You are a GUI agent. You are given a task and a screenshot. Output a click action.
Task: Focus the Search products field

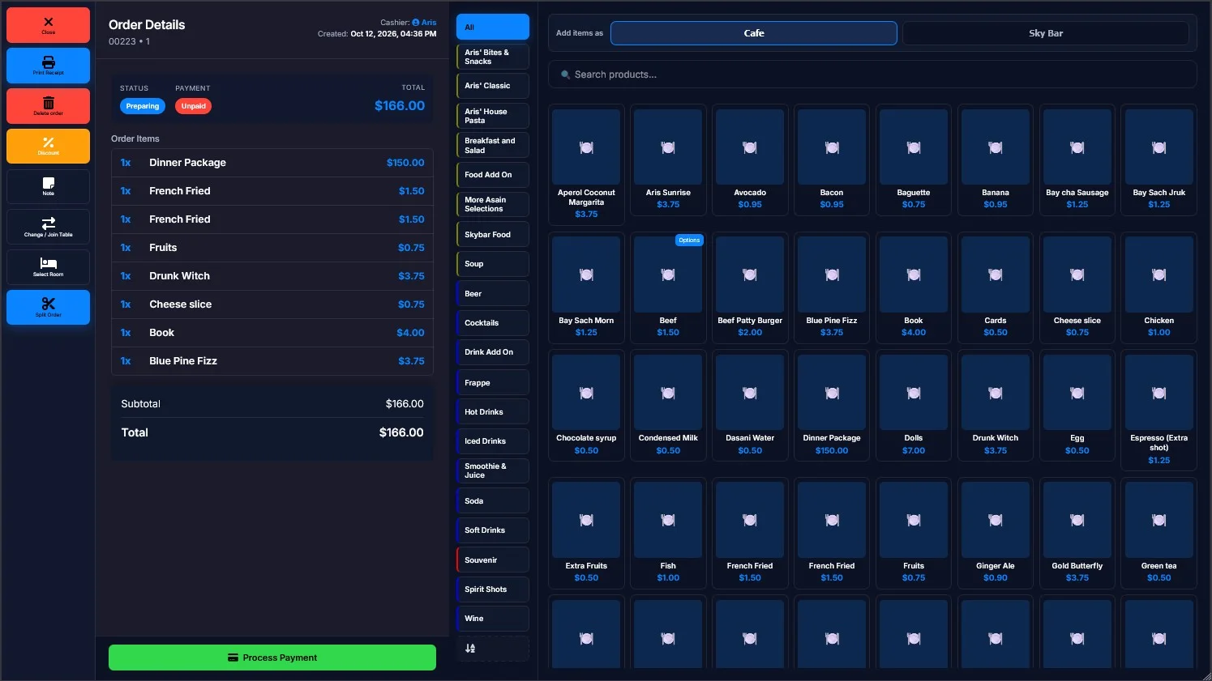(x=872, y=74)
